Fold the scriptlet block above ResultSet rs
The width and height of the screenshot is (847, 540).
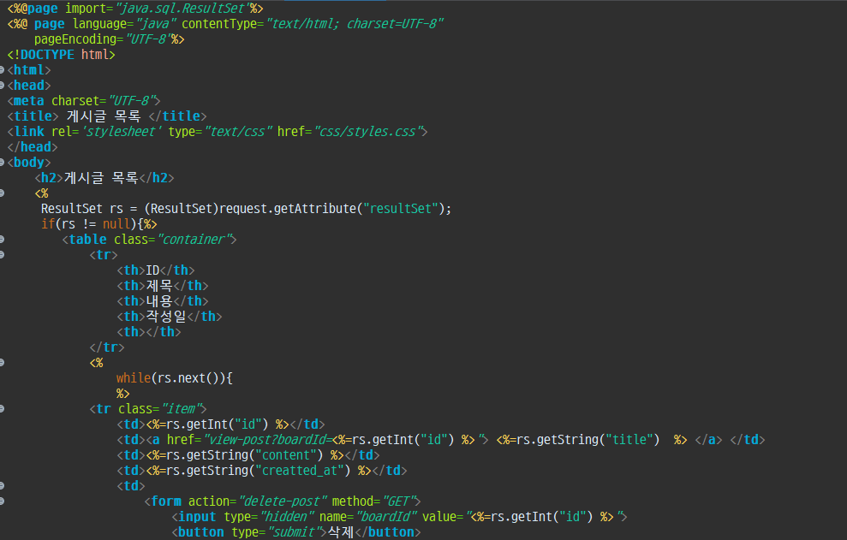2,193
